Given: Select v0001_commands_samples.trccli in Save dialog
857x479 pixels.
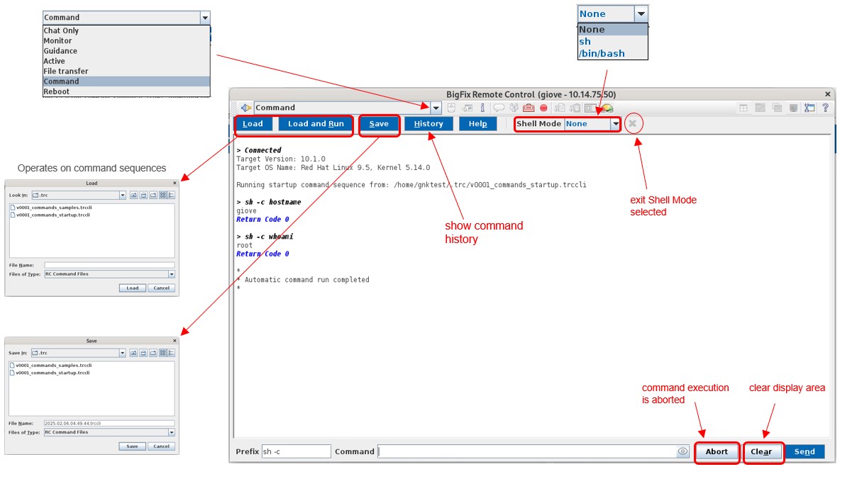Looking at the screenshot, I should 51,365.
